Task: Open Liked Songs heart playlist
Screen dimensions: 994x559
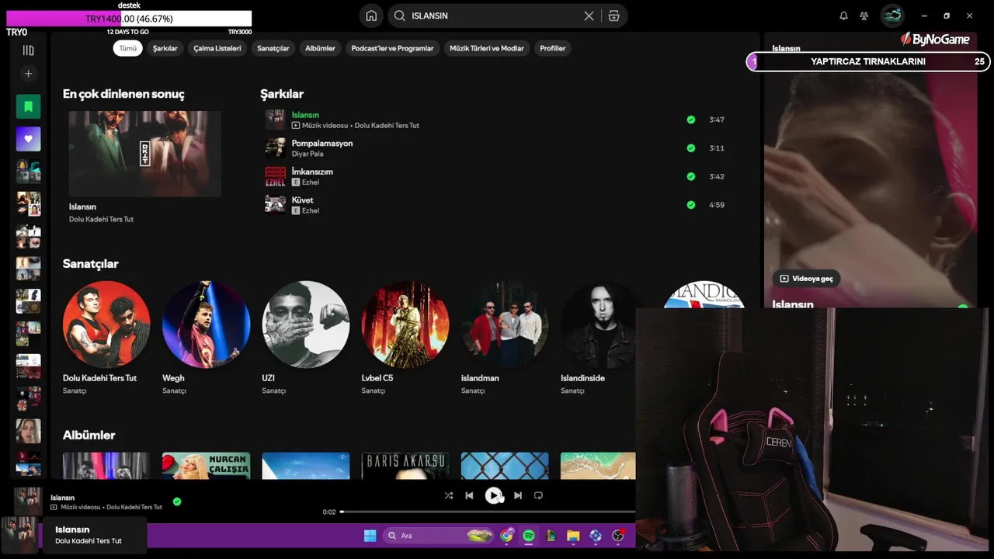Action: tap(29, 139)
